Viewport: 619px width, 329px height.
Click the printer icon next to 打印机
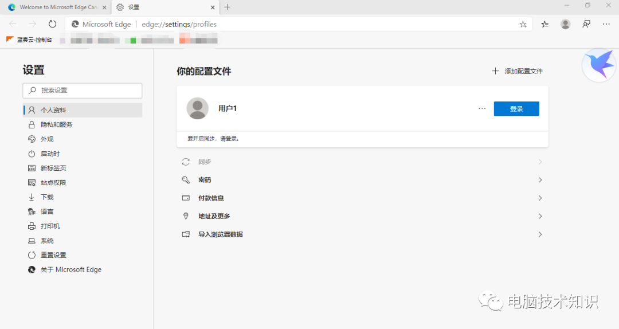[32, 226]
